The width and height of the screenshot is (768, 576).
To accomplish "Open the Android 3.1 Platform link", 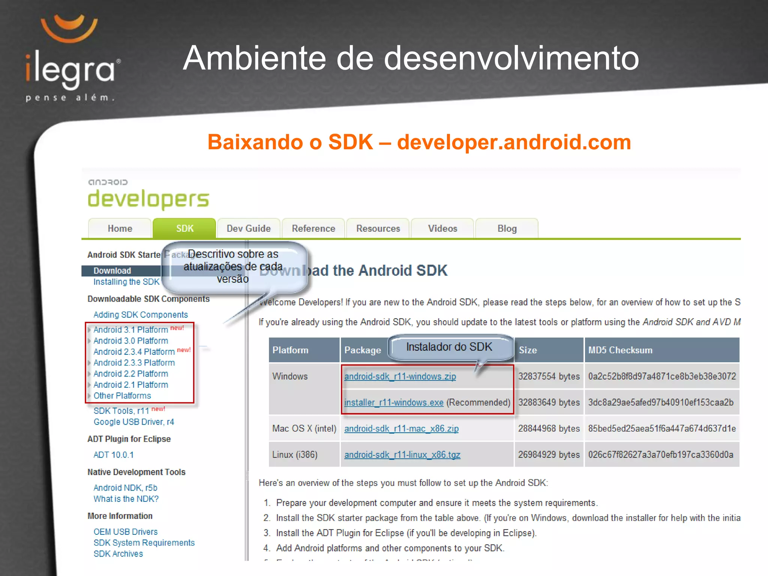I will pyautogui.click(x=130, y=330).
